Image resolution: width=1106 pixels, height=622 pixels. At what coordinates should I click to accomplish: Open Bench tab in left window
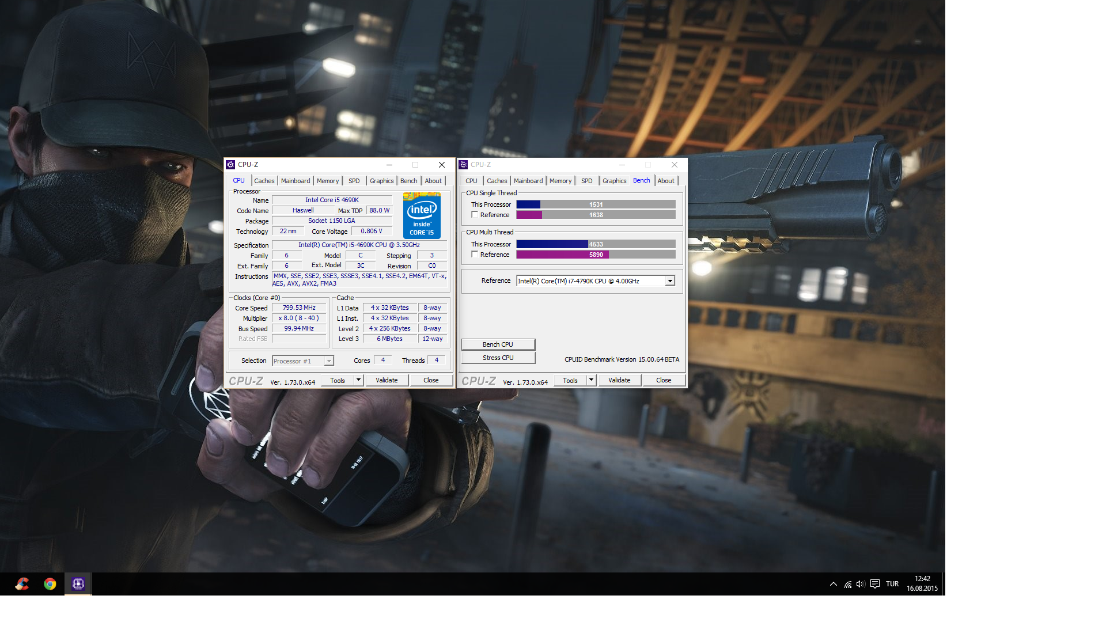409,181
